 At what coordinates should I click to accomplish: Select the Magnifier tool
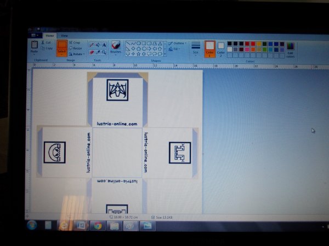click(x=104, y=53)
